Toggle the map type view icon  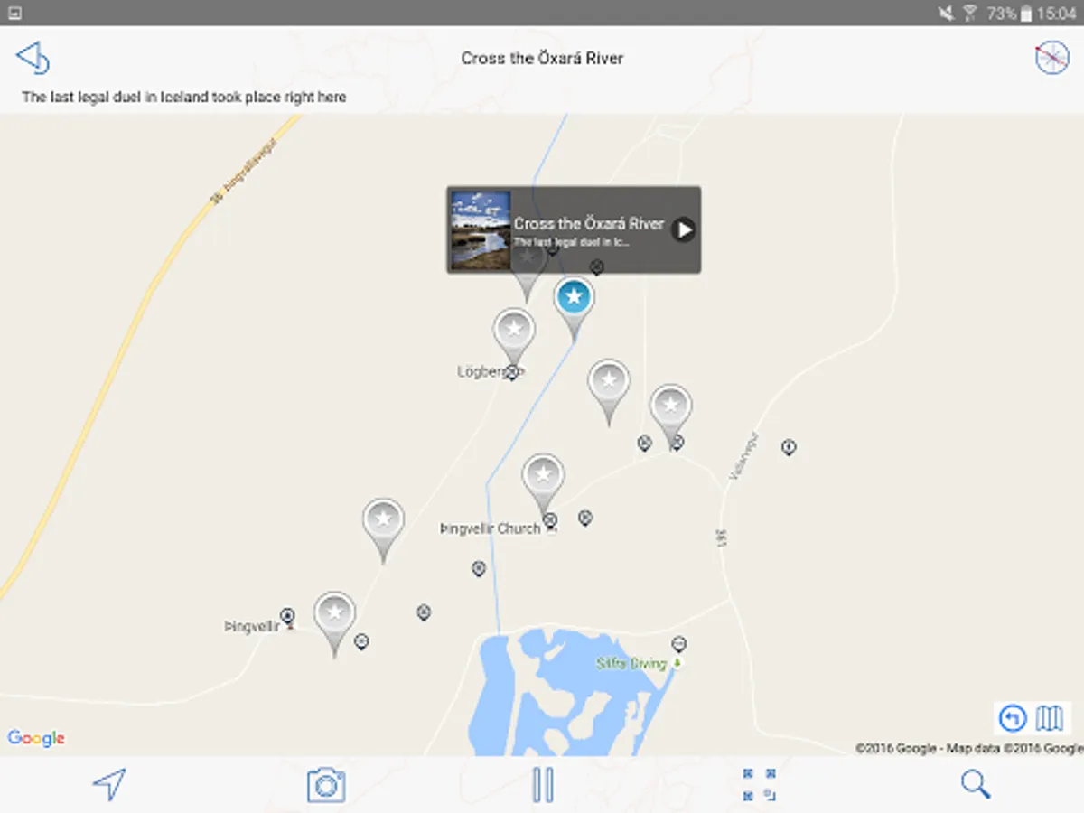point(1050,719)
